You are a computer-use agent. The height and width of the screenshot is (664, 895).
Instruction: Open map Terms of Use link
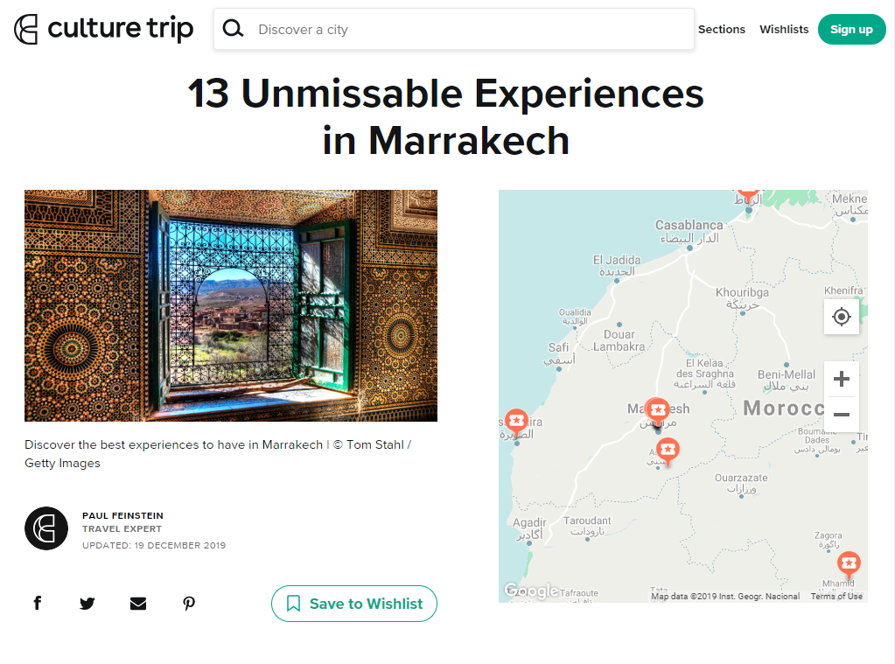(836, 596)
